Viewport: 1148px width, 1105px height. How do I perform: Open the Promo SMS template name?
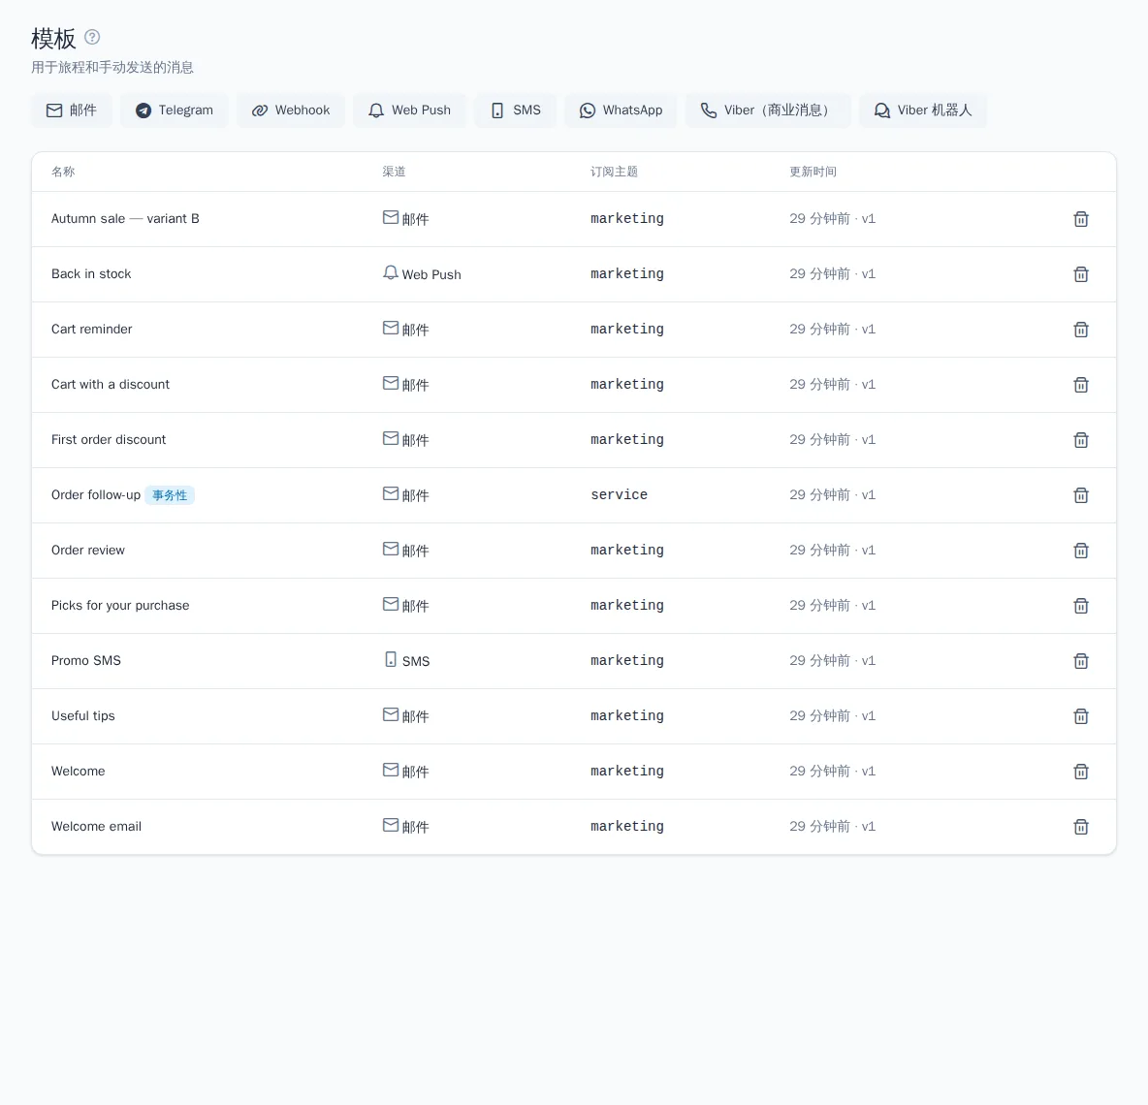[x=85, y=661]
